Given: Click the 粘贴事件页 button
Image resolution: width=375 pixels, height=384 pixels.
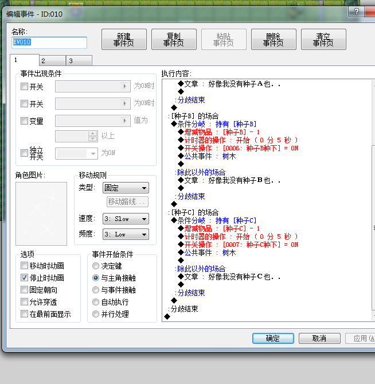Looking at the screenshot, I should (x=224, y=40).
